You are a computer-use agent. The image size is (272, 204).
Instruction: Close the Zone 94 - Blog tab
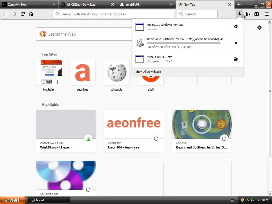[54, 5]
